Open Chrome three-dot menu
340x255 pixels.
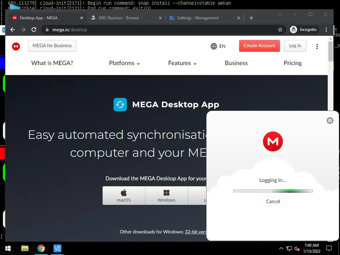(326, 30)
